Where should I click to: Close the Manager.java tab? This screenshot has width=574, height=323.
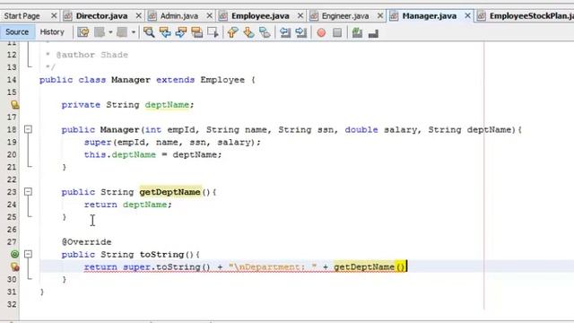pyautogui.click(x=467, y=16)
